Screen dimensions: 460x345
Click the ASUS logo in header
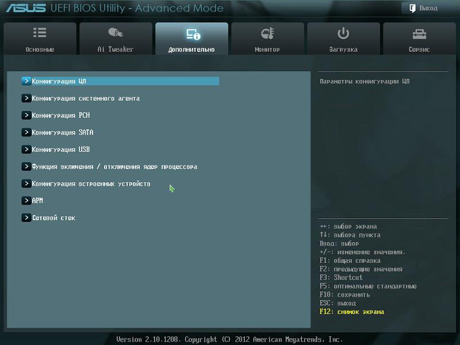[26, 9]
